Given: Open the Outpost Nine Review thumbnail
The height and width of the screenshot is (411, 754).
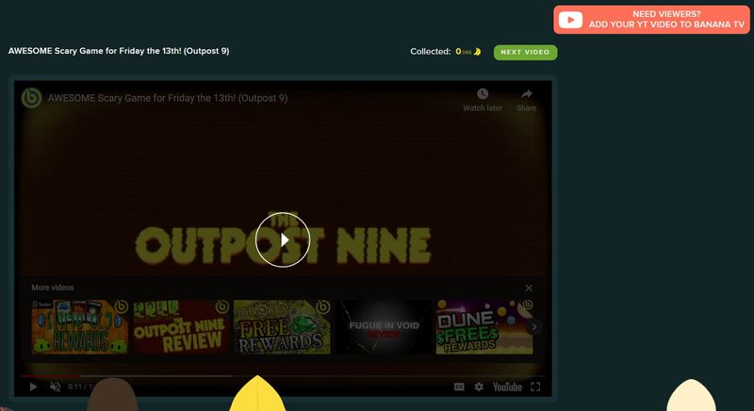Looking at the screenshot, I should [x=181, y=327].
